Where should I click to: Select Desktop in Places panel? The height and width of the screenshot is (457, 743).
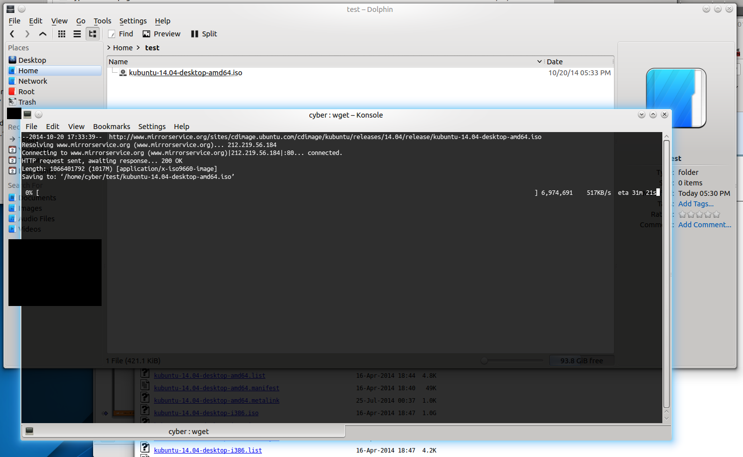click(55, 60)
